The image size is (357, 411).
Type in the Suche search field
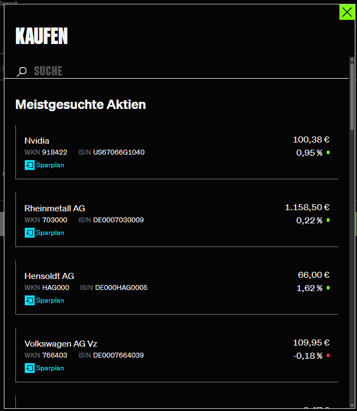click(x=165, y=71)
